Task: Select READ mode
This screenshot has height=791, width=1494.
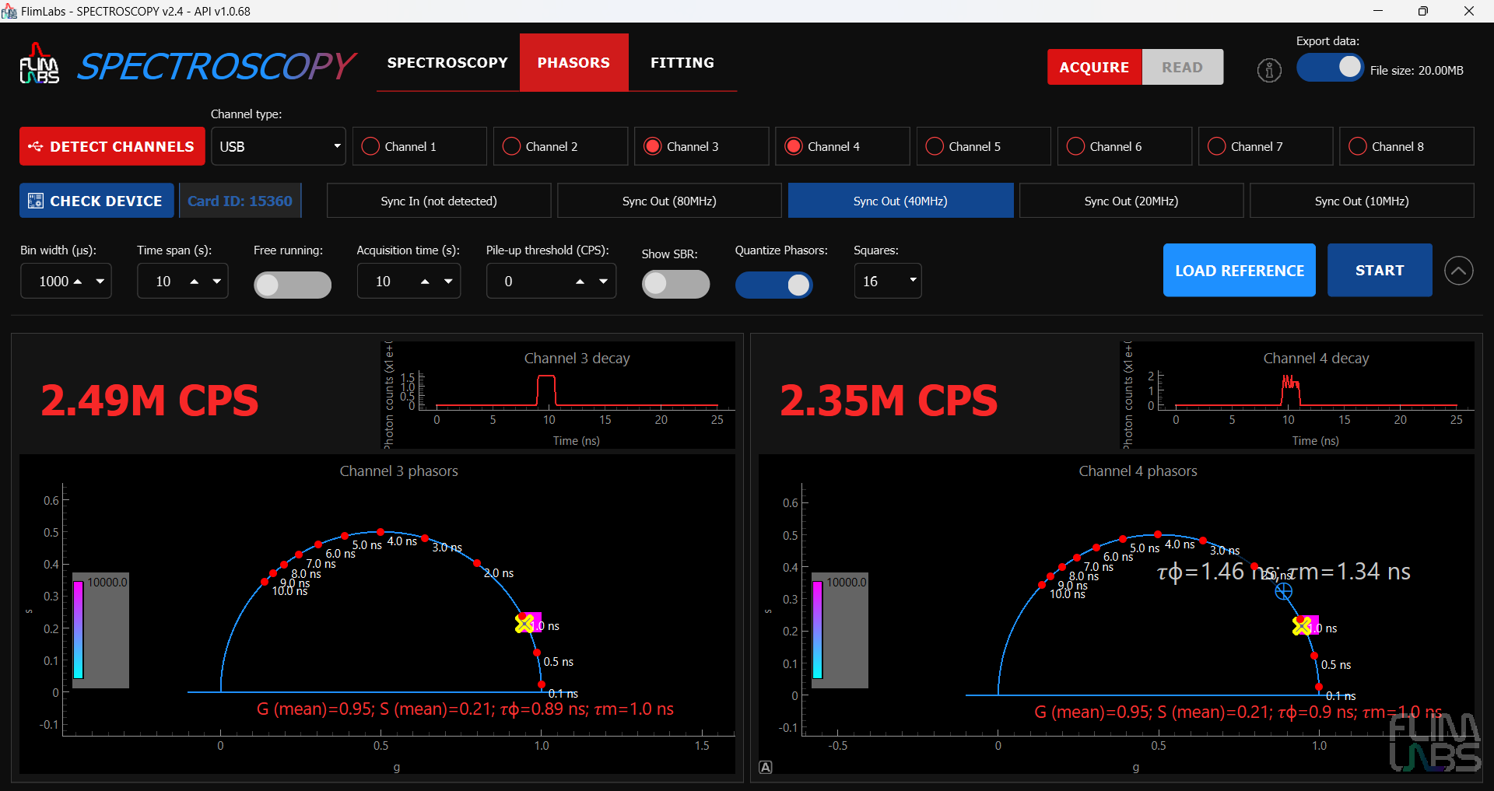Action: 1182,67
